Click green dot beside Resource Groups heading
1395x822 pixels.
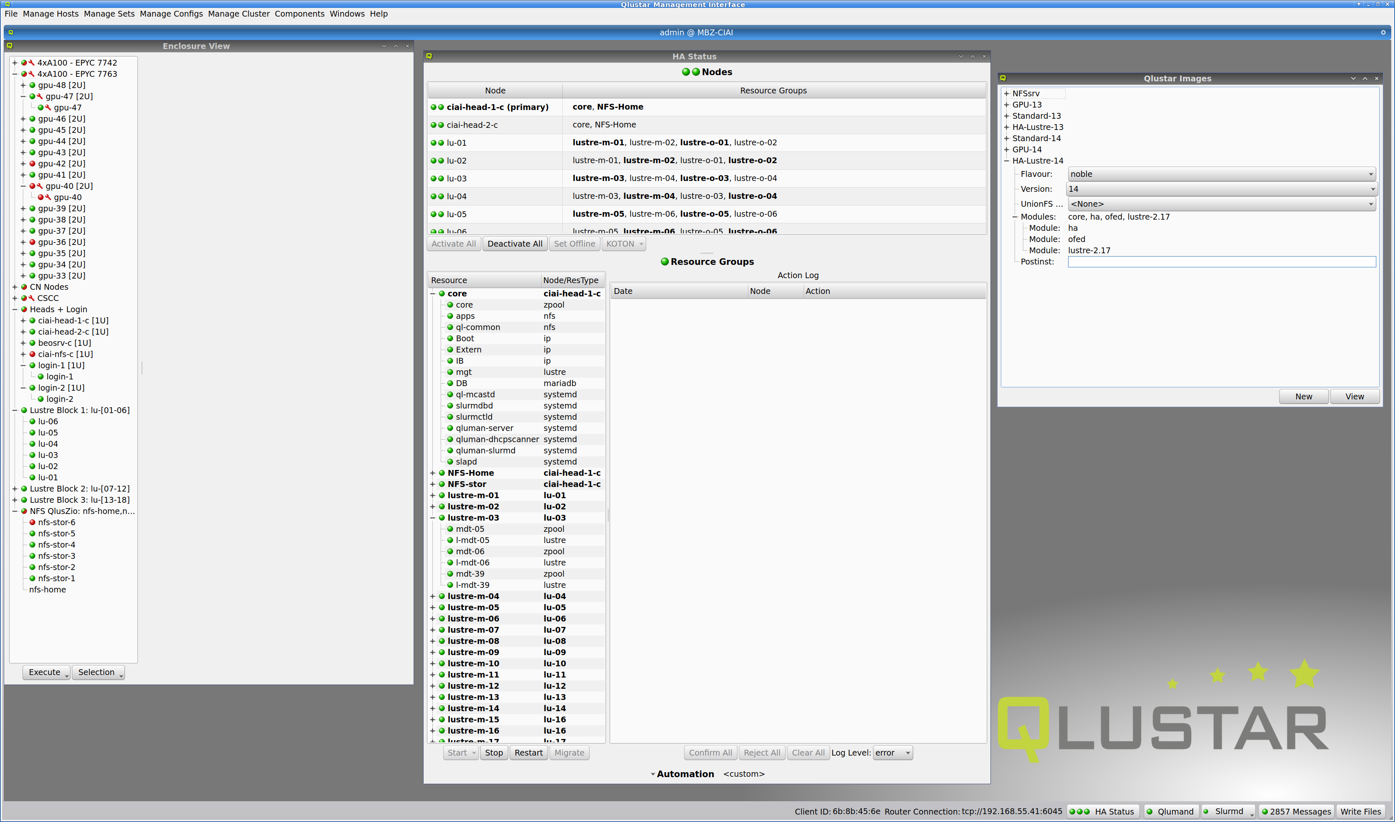click(x=664, y=262)
